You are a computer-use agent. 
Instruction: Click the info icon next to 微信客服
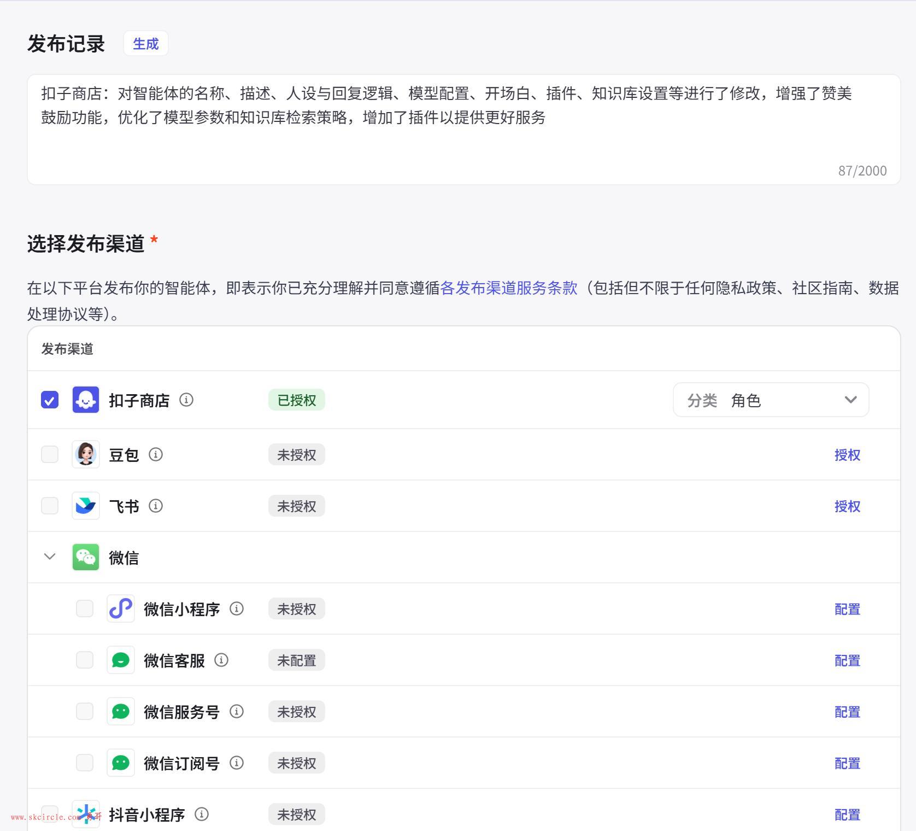point(221,660)
